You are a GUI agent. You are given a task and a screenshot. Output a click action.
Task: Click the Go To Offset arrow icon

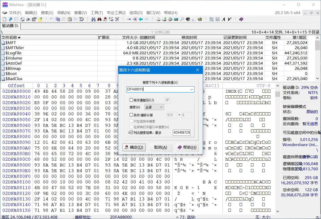[129, 19]
